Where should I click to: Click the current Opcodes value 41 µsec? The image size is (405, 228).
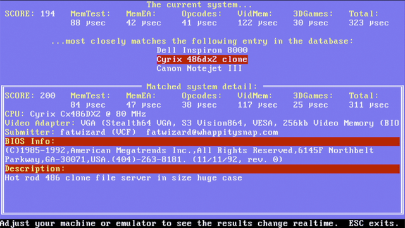coord(199,23)
